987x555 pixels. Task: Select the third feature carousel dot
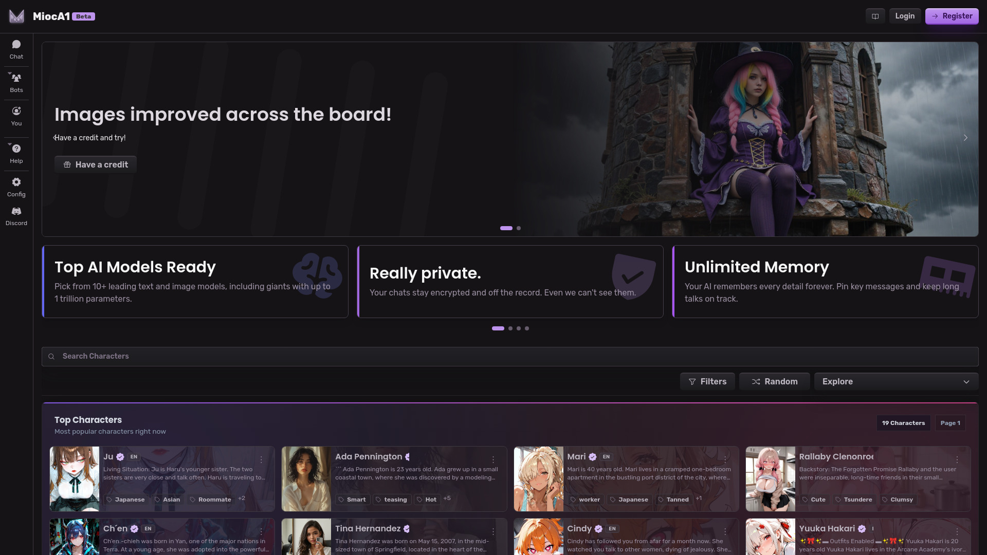point(519,328)
